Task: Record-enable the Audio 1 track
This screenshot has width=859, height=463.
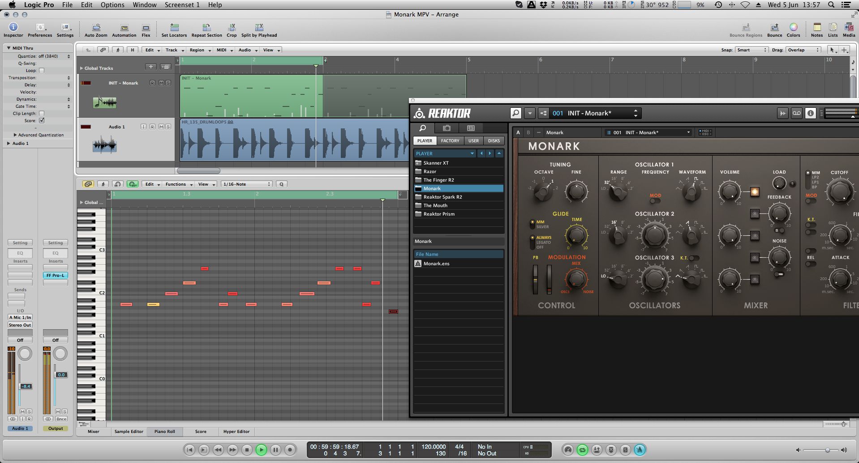Action: (x=152, y=127)
